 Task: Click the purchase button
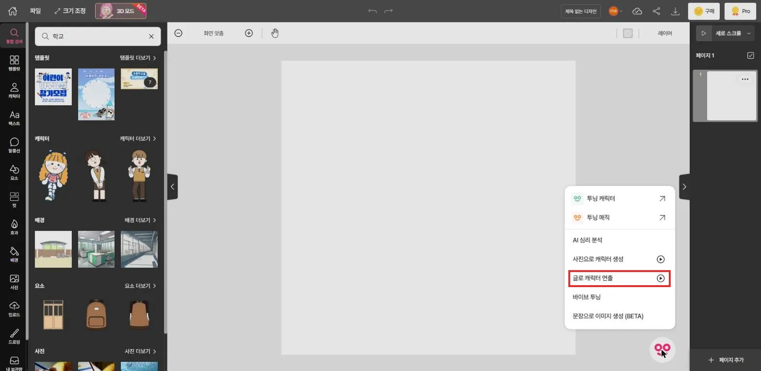point(704,11)
